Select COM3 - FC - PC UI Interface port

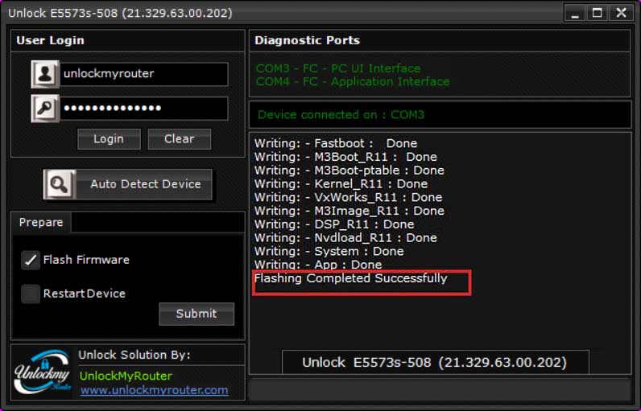click(x=338, y=68)
